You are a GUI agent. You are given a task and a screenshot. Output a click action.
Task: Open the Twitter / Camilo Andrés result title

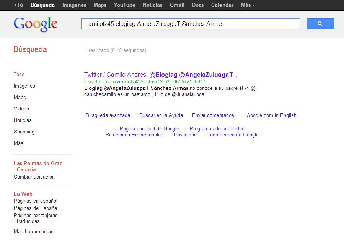point(161,75)
